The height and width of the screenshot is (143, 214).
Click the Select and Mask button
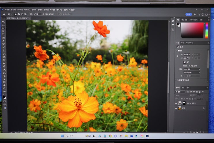[65, 14]
